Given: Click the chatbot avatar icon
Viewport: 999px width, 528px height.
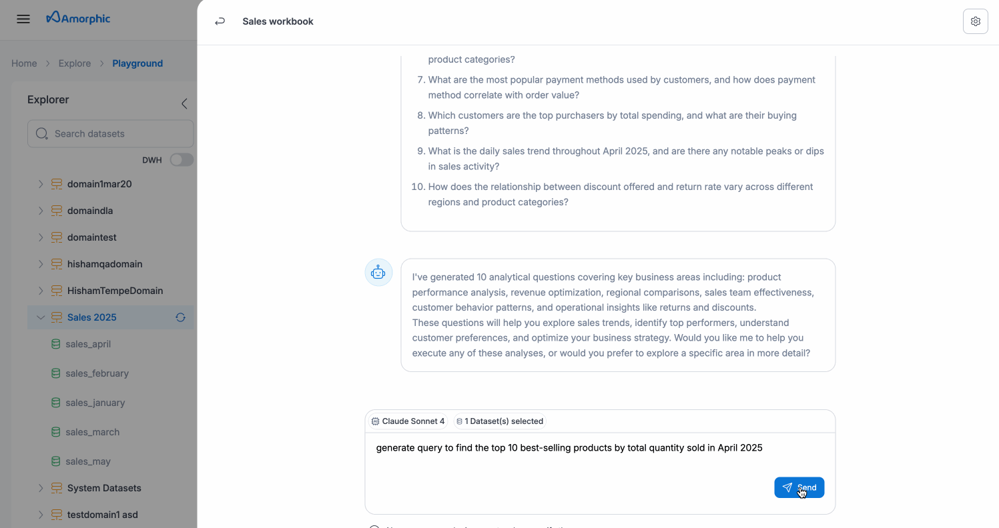Looking at the screenshot, I should pyautogui.click(x=378, y=272).
